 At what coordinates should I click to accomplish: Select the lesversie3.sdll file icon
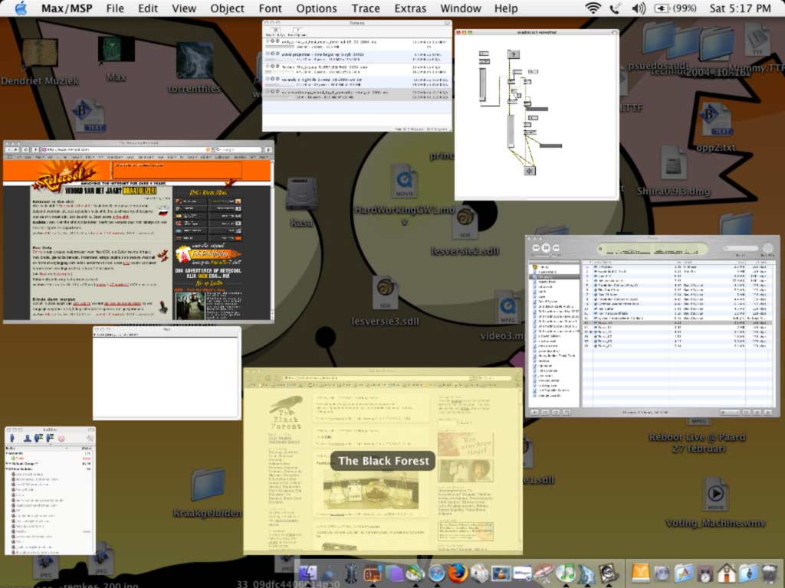tap(385, 292)
